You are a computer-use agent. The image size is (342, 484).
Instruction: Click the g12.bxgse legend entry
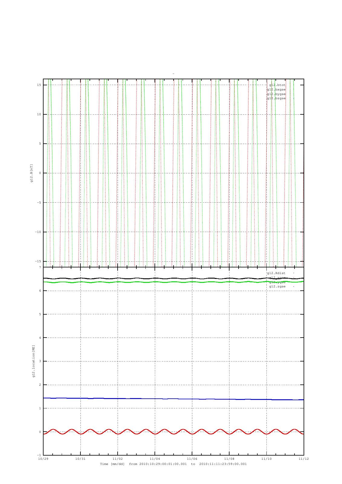[276, 90]
